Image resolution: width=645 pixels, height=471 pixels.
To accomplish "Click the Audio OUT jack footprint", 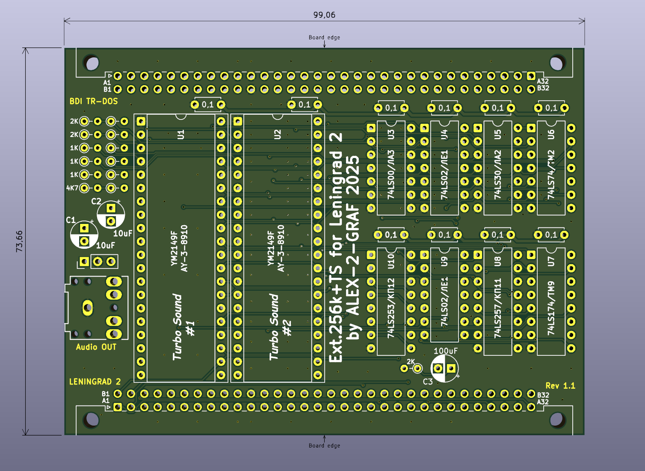I will click(x=96, y=307).
